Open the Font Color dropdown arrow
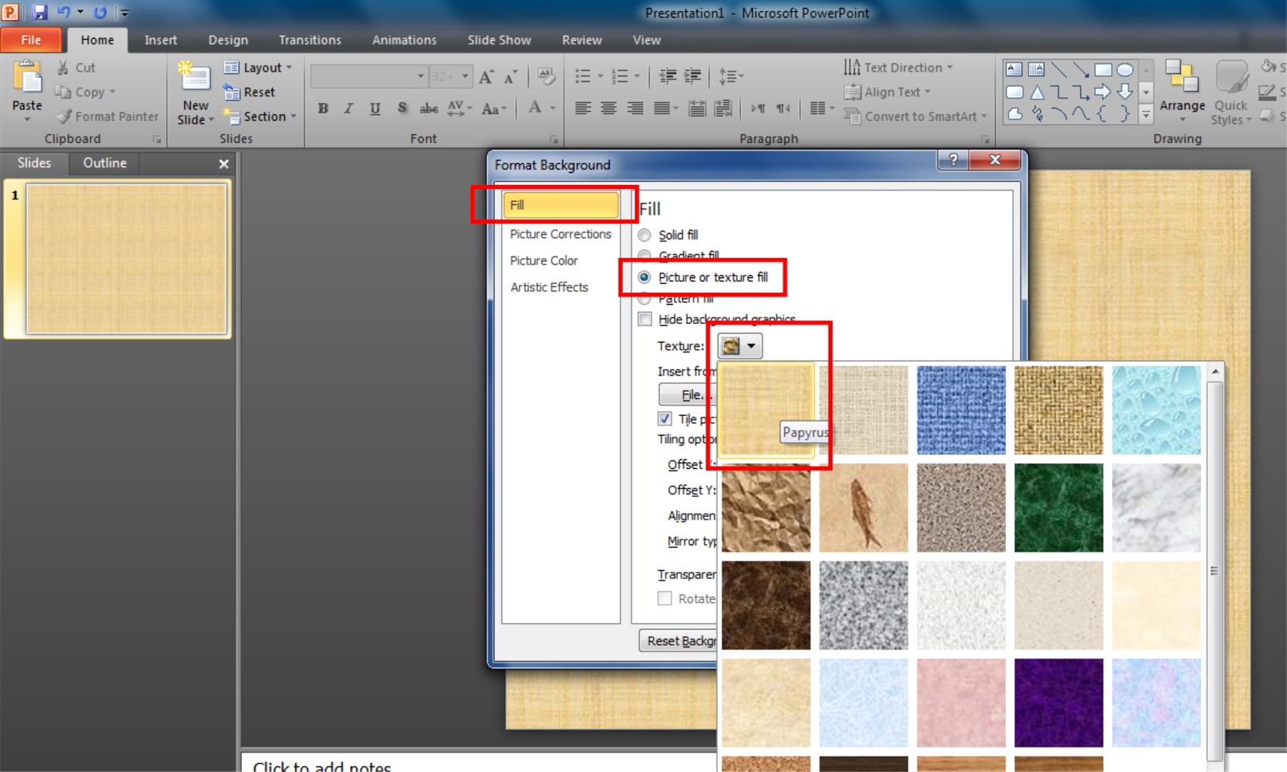 click(553, 108)
